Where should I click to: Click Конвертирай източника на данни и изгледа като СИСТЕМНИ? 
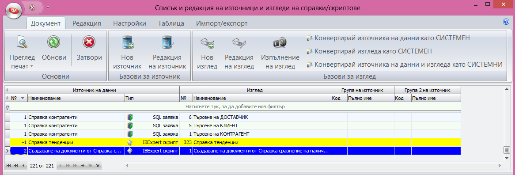tap(404, 65)
